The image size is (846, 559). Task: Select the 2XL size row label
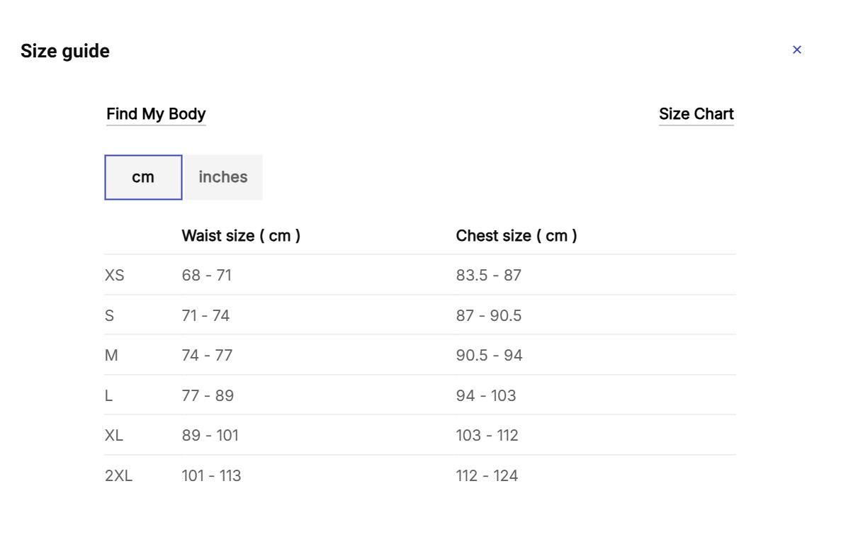[x=119, y=475]
